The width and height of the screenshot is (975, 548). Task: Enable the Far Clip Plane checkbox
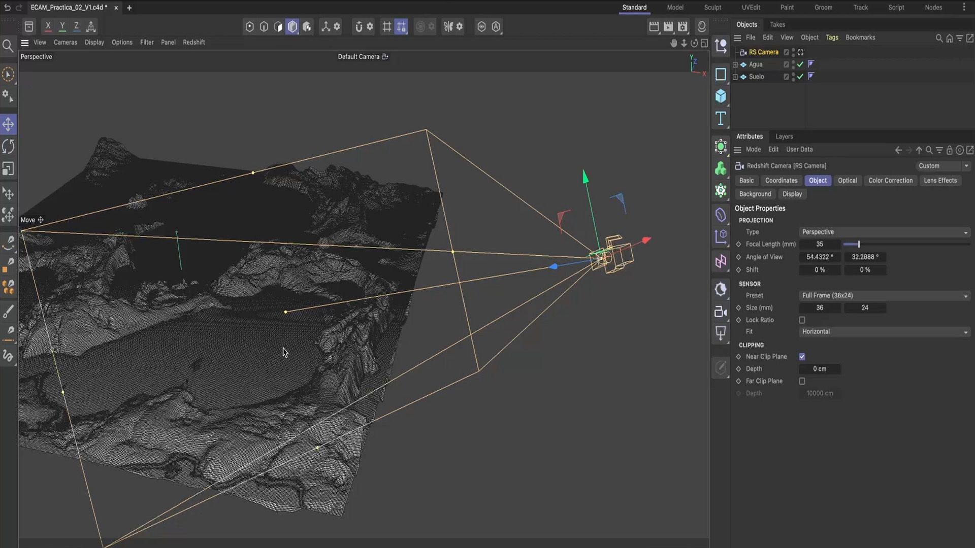(x=802, y=381)
